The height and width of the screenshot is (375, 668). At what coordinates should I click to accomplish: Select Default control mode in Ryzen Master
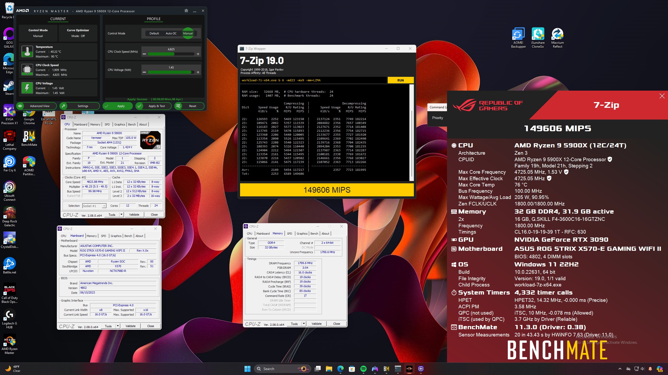(x=154, y=33)
